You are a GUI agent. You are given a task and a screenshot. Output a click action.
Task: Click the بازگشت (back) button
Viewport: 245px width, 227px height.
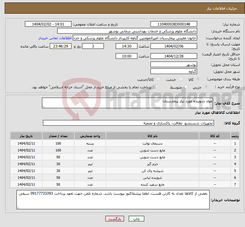pyautogui.click(x=115, y=219)
